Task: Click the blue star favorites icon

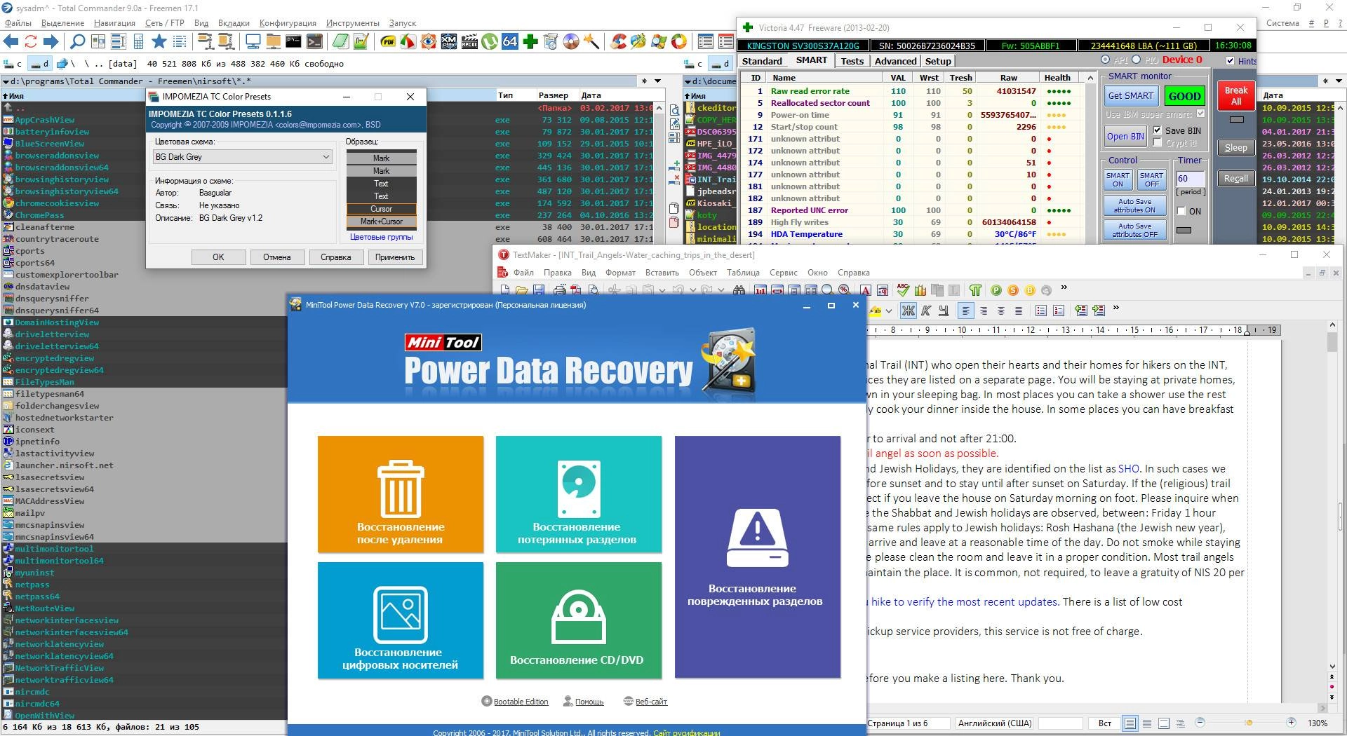Action: (159, 41)
